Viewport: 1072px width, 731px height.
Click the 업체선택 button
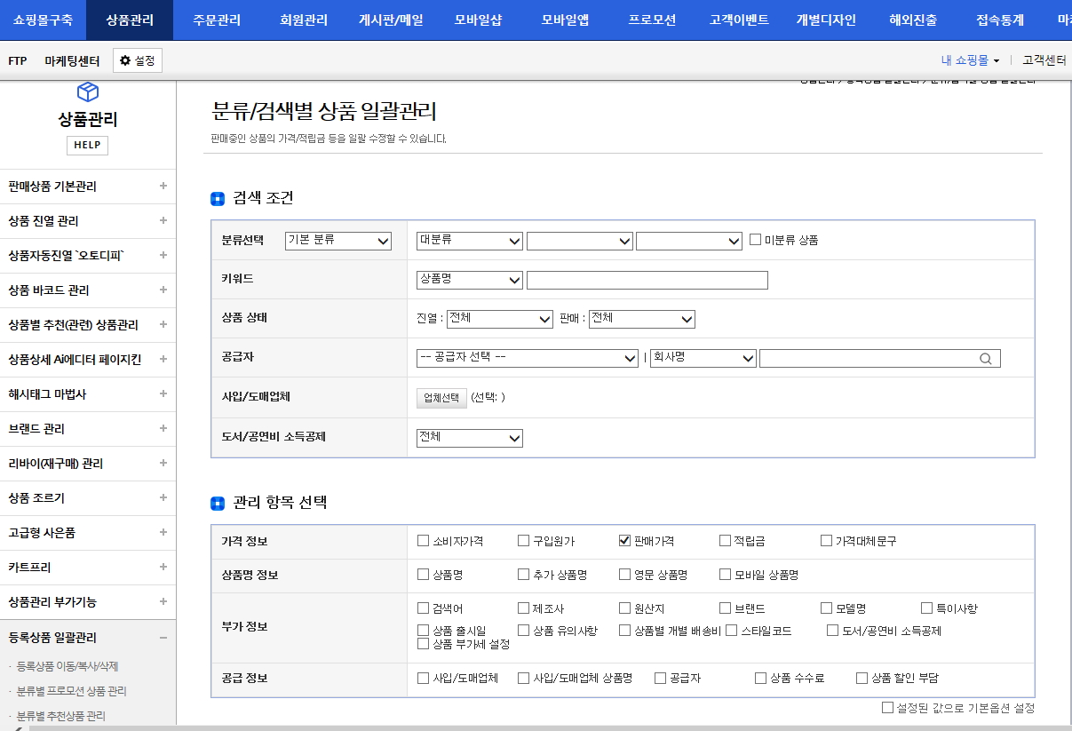coord(441,397)
